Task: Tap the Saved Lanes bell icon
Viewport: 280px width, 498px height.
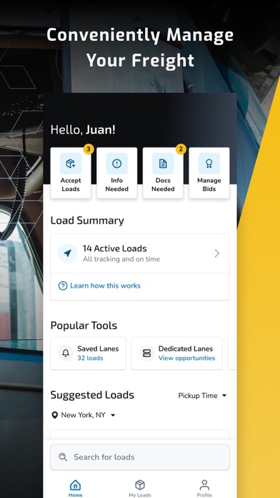Action: 66,353
